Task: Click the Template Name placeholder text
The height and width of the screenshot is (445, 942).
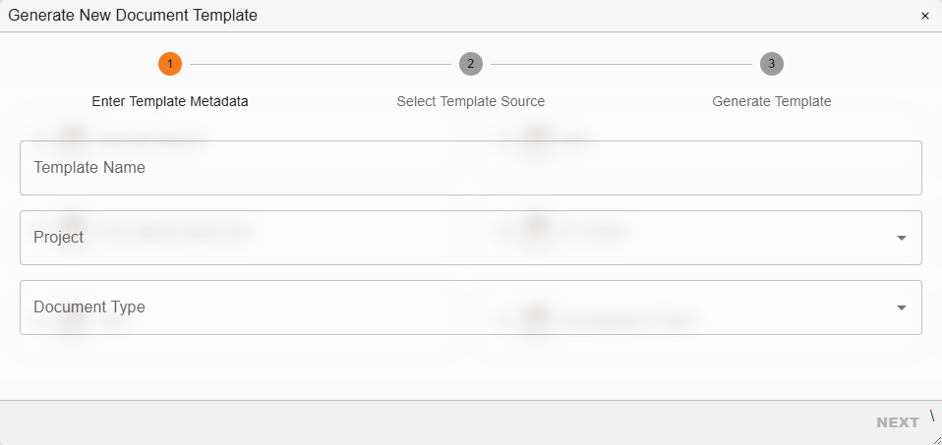Action: pyautogui.click(x=88, y=168)
